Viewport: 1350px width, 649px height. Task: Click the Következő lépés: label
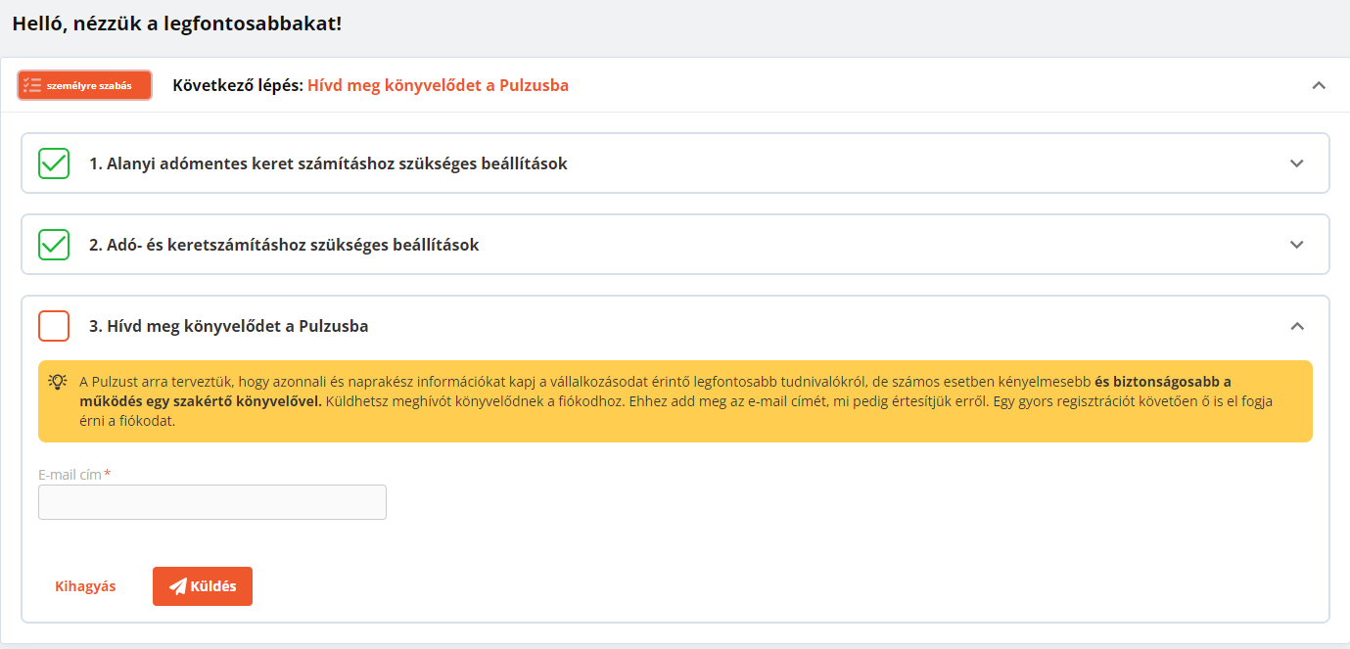(x=238, y=85)
